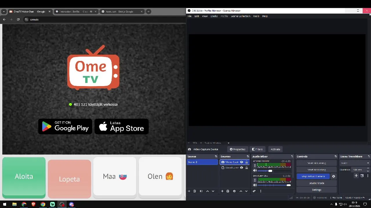The height and width of the screenshot is (208, 371).
Task: Open Chrome tab search dropdown arrow
Action: 4,12
